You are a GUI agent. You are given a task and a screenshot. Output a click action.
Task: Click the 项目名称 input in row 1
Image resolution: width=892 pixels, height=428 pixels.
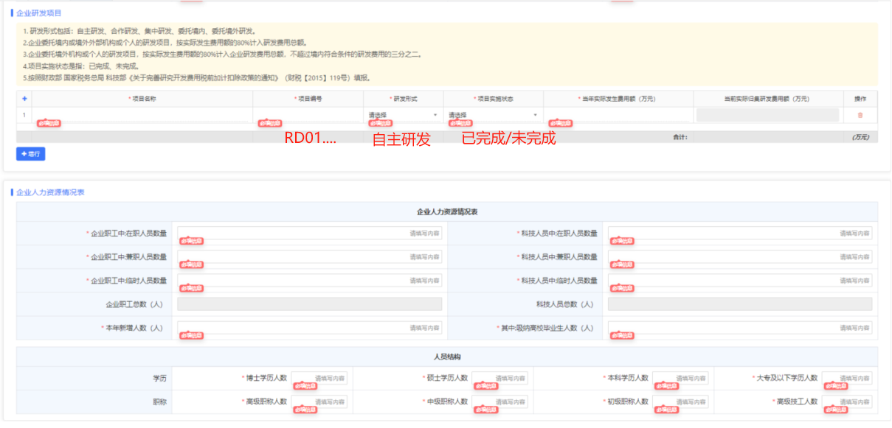(142, 115)
